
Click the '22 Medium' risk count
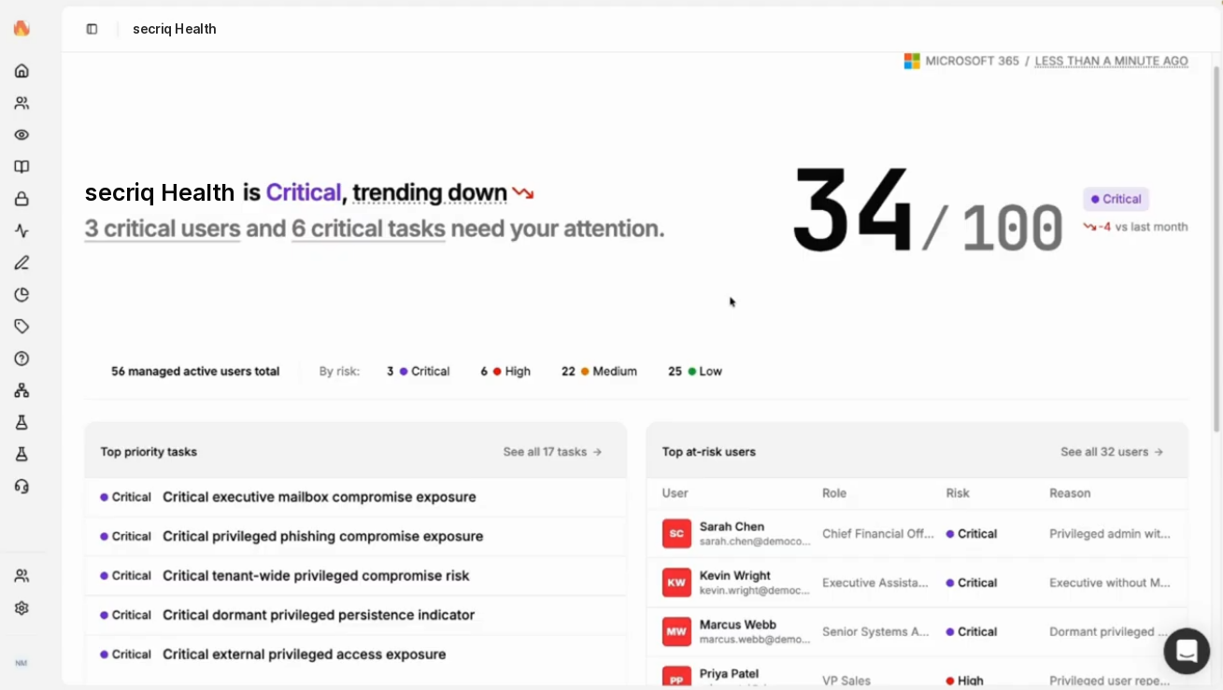599,372
